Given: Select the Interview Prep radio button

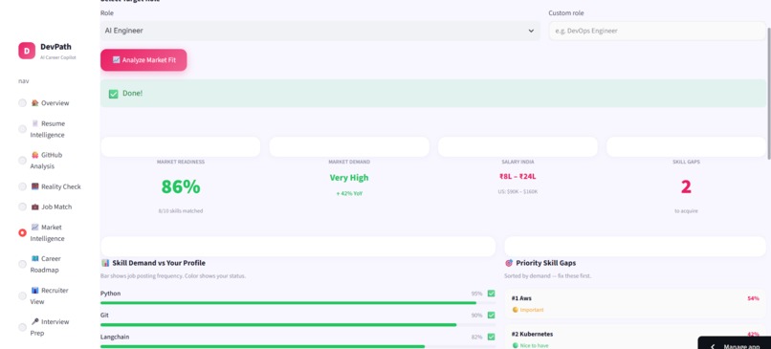Looking at the screenshot, I should 23,327.
